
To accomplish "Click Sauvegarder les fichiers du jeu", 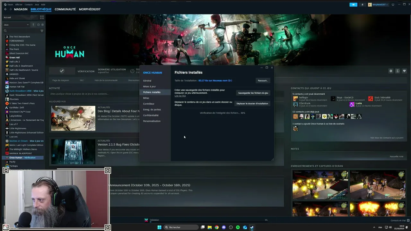I will 253,93.
